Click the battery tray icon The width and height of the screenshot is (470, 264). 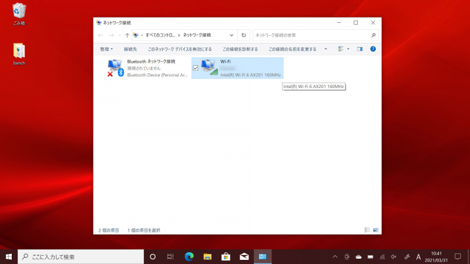coord(371,257)
